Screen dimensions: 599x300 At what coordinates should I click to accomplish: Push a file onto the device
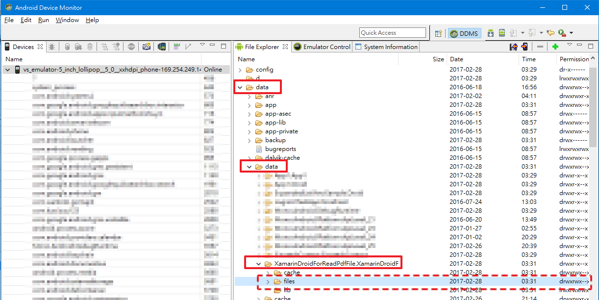point(524,47)
